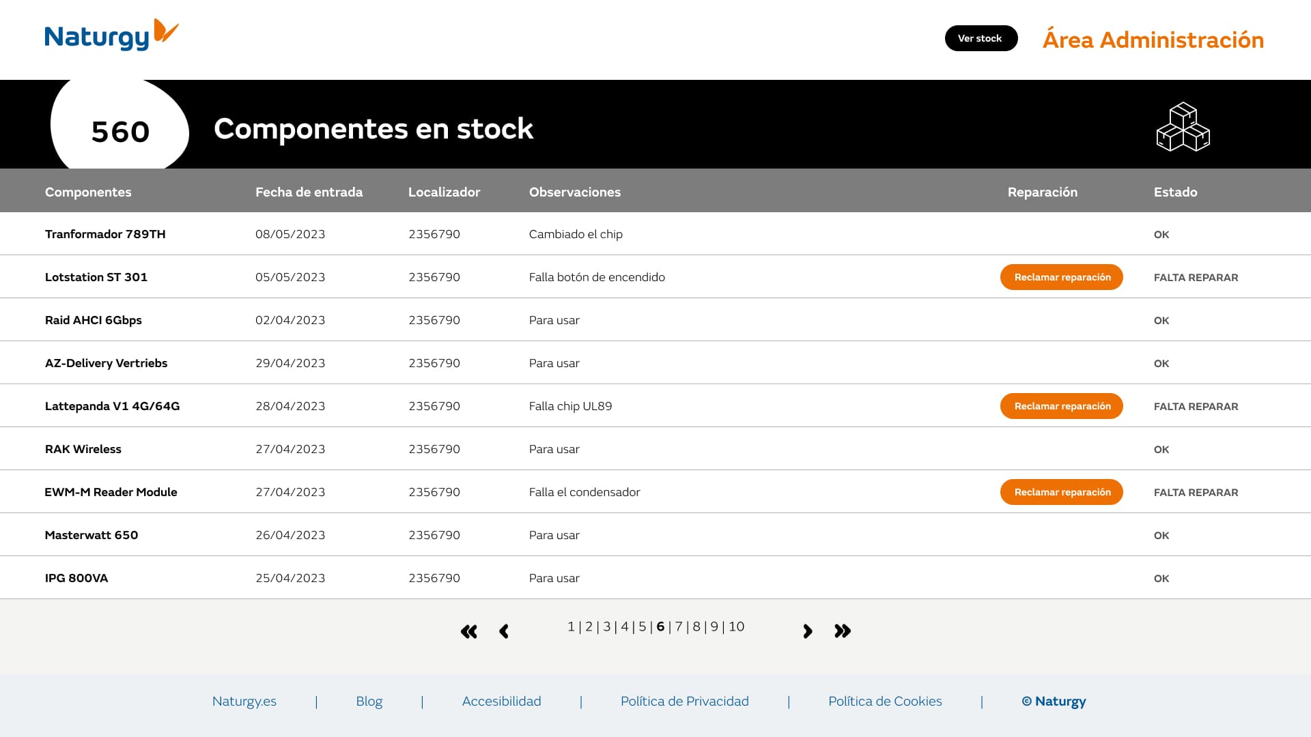Click the Naturgy logo
1311x737 pixels.
(111, 35)
